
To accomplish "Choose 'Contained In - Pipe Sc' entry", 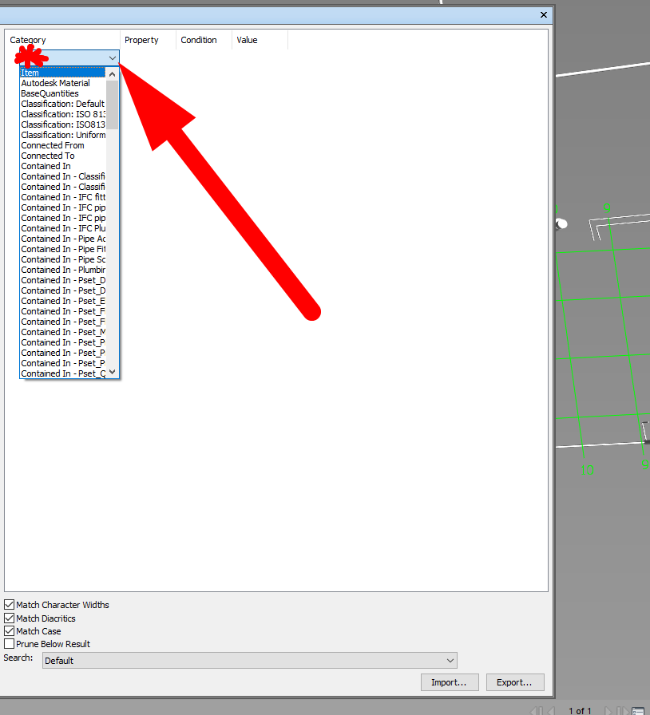I will pyautogui.click(x=63, y=259).
